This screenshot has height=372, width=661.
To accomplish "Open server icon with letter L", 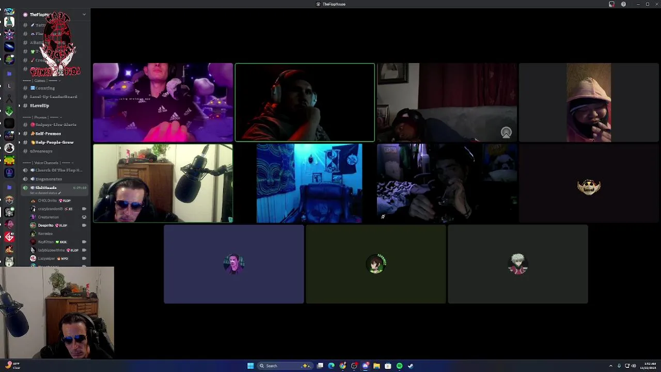I will tap(9, 86).
